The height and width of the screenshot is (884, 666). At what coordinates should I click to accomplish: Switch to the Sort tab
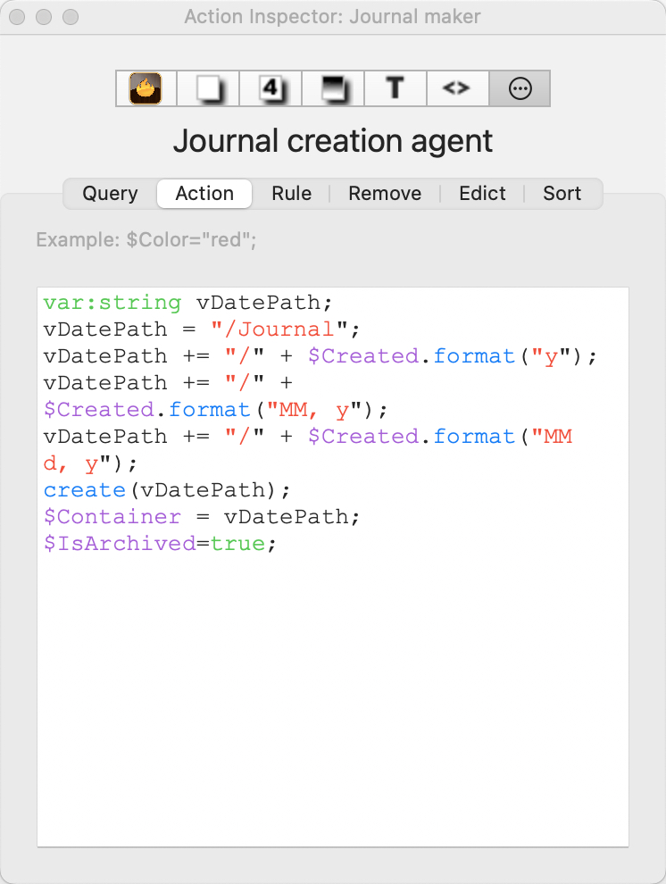pos(562,194)
